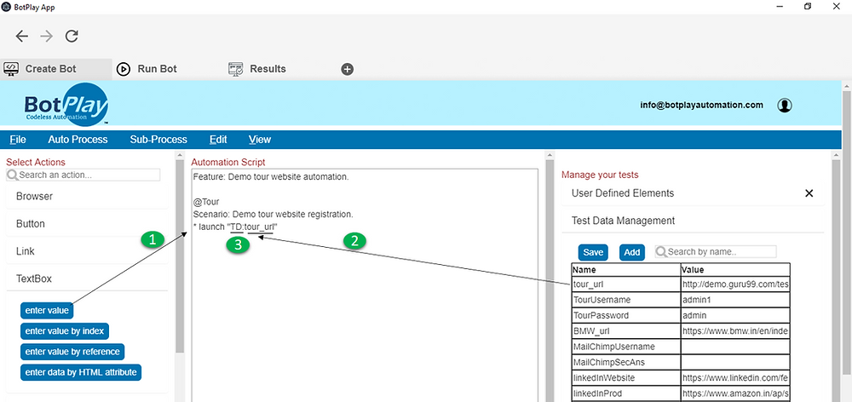
Task: Open the Results tab
Action: [x=257, y=69]
